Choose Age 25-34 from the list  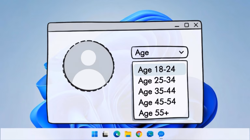tap(157, 80)
